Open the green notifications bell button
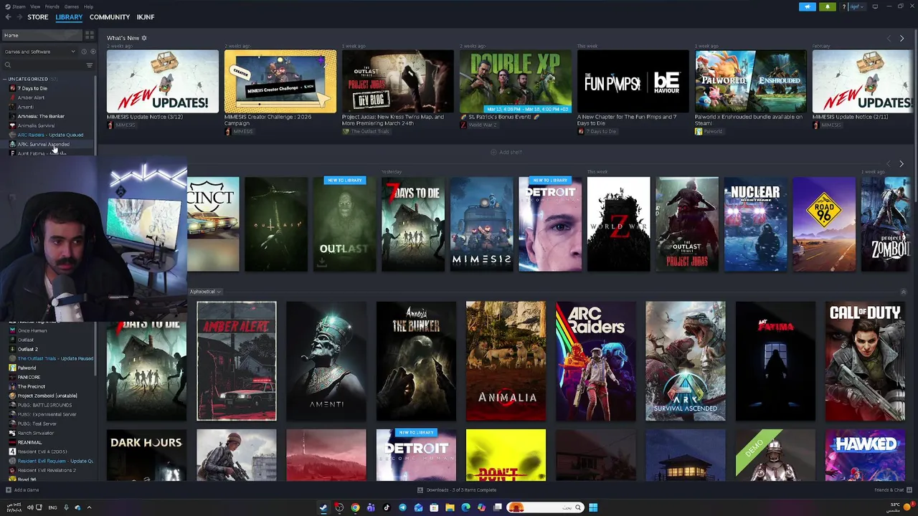The image size is (918, 516). tap(827, 6)
